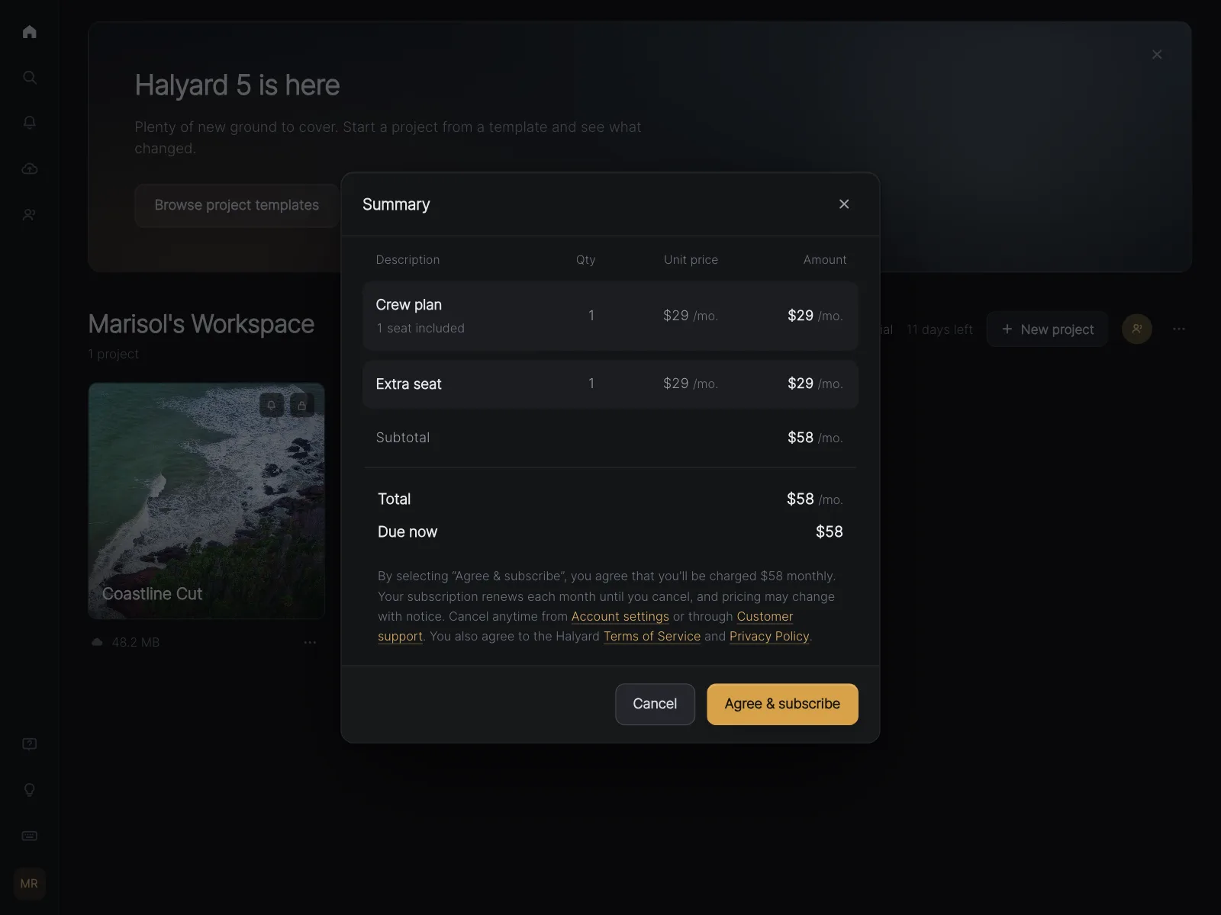Viewport: 1221px width, 915px height.
Task: Open the Privacy Policy link
Action: point(769,636)
